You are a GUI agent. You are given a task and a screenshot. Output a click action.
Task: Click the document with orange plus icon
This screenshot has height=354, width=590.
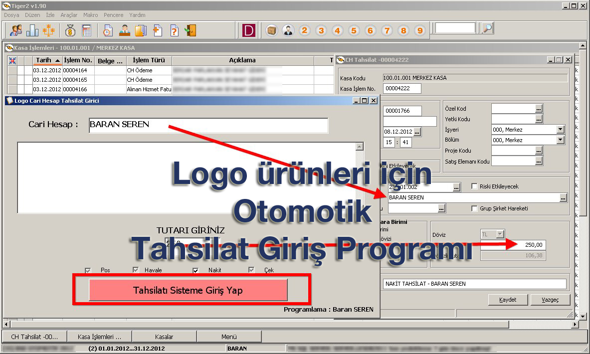pos(157,30)
